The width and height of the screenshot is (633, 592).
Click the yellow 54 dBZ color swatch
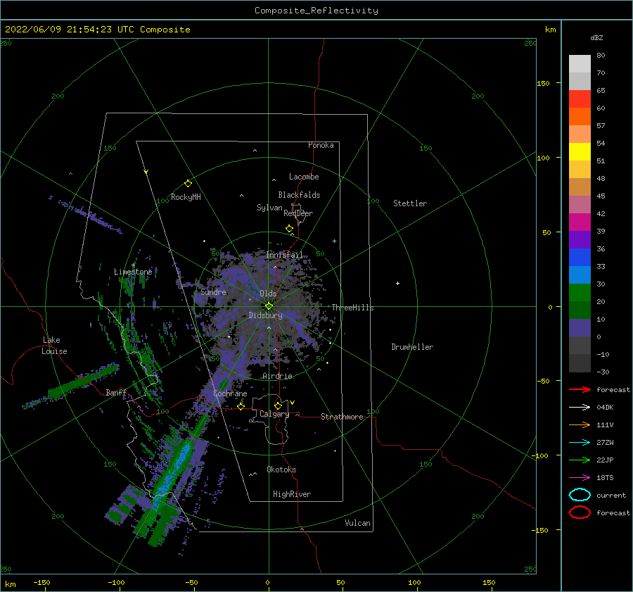tap(580, 151)
